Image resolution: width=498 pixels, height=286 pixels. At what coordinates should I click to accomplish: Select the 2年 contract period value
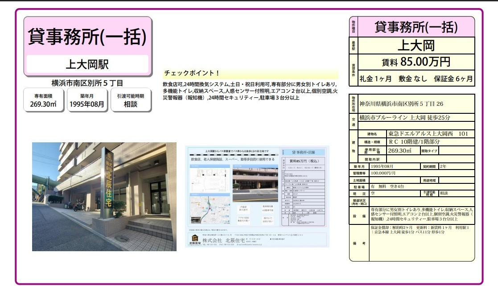pos(443,166)
